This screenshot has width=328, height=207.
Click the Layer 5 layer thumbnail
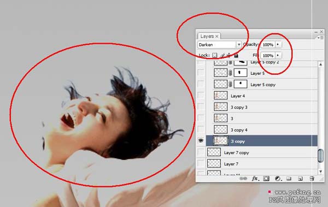pos(220,73)
